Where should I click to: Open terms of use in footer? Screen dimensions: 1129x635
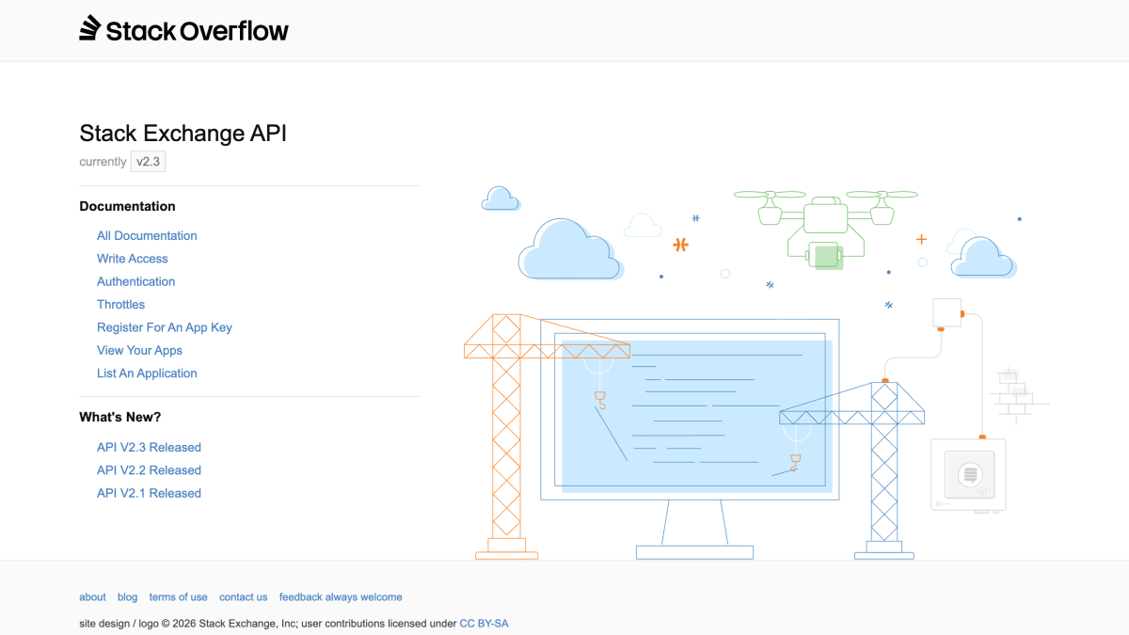(x=178, y=597)
